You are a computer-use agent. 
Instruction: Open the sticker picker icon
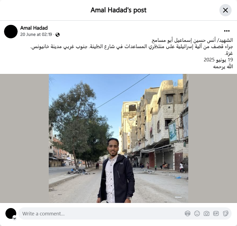click(x=225, y=214)
